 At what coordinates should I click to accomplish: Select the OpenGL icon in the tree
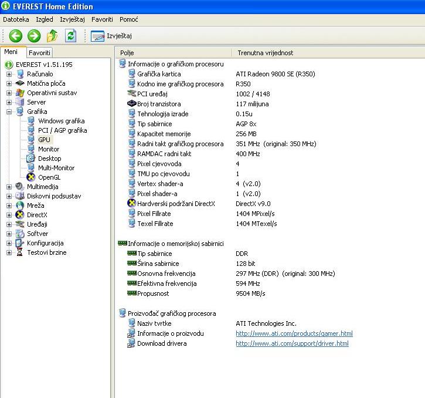(31, 177)
